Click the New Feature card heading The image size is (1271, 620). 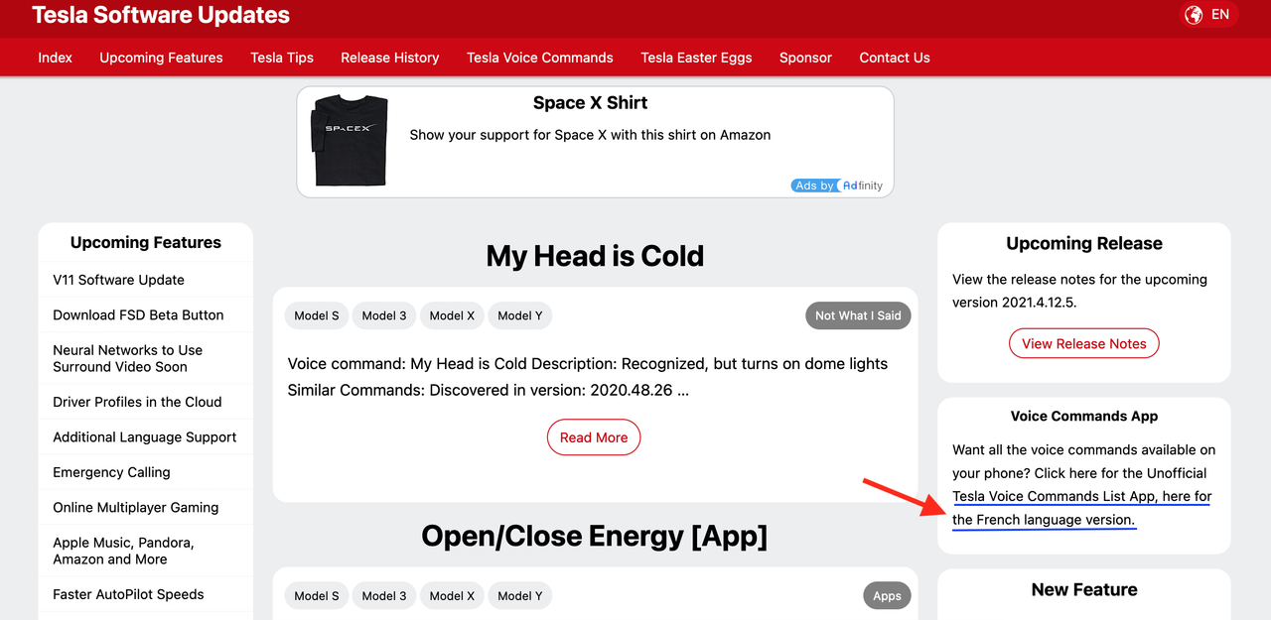pyautogui.click(x=1084, y=589)
